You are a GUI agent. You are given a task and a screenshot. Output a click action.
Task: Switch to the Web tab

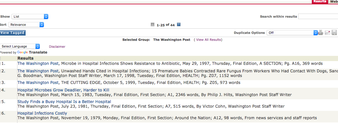(334, 1)
